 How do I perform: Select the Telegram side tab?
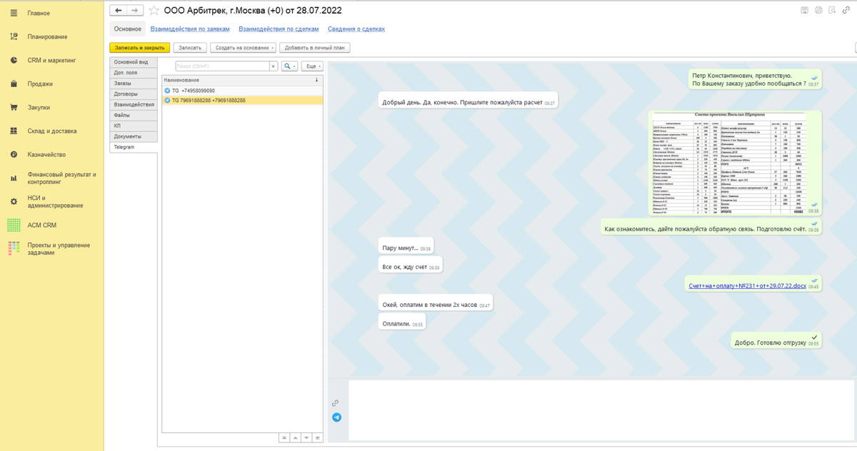(x=134, y=147)
